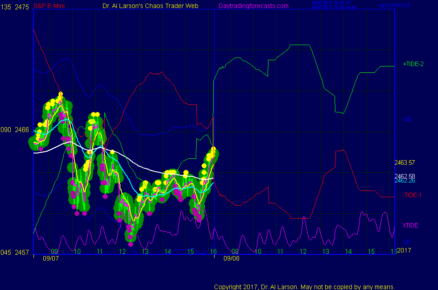Click hour 13 of the 09/08 session
This screenshot has height=290, width=438.
pyautogui.click(x=326, y=252)
